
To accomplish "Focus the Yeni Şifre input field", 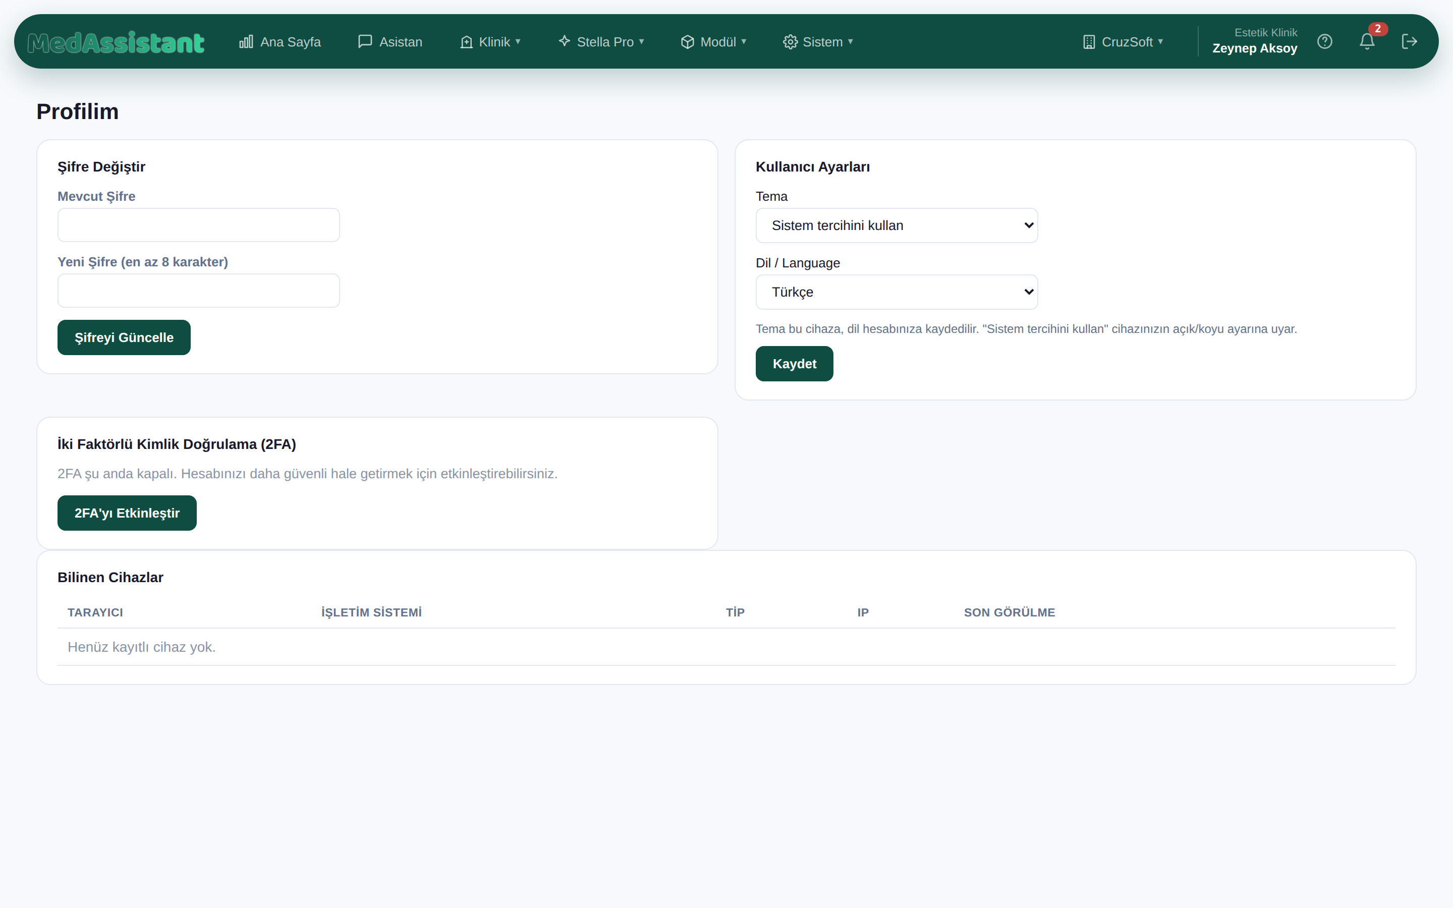I will click(x=199, y=291).
